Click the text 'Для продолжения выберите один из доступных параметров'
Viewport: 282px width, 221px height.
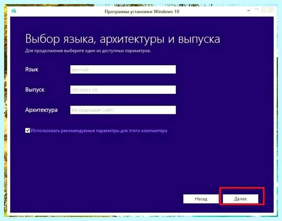click(x=88, y=51)
